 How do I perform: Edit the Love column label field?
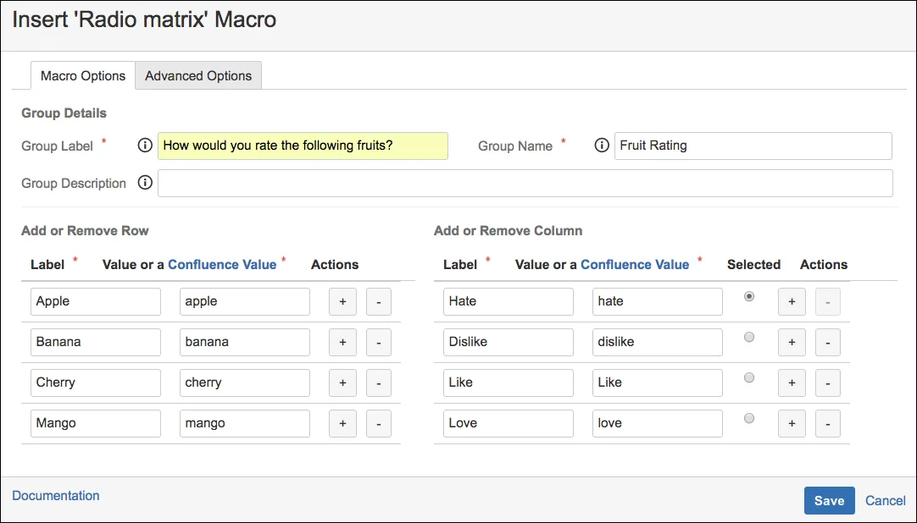pyautogui.click(x=509, y=423)
